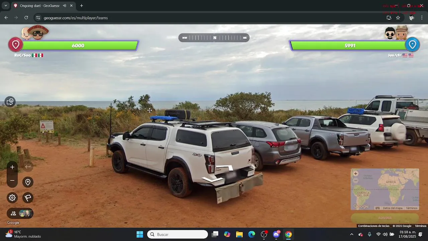
Task: Click the Jos/cfr green health bar
Action: pyautogui.click(x=348, y=46)
